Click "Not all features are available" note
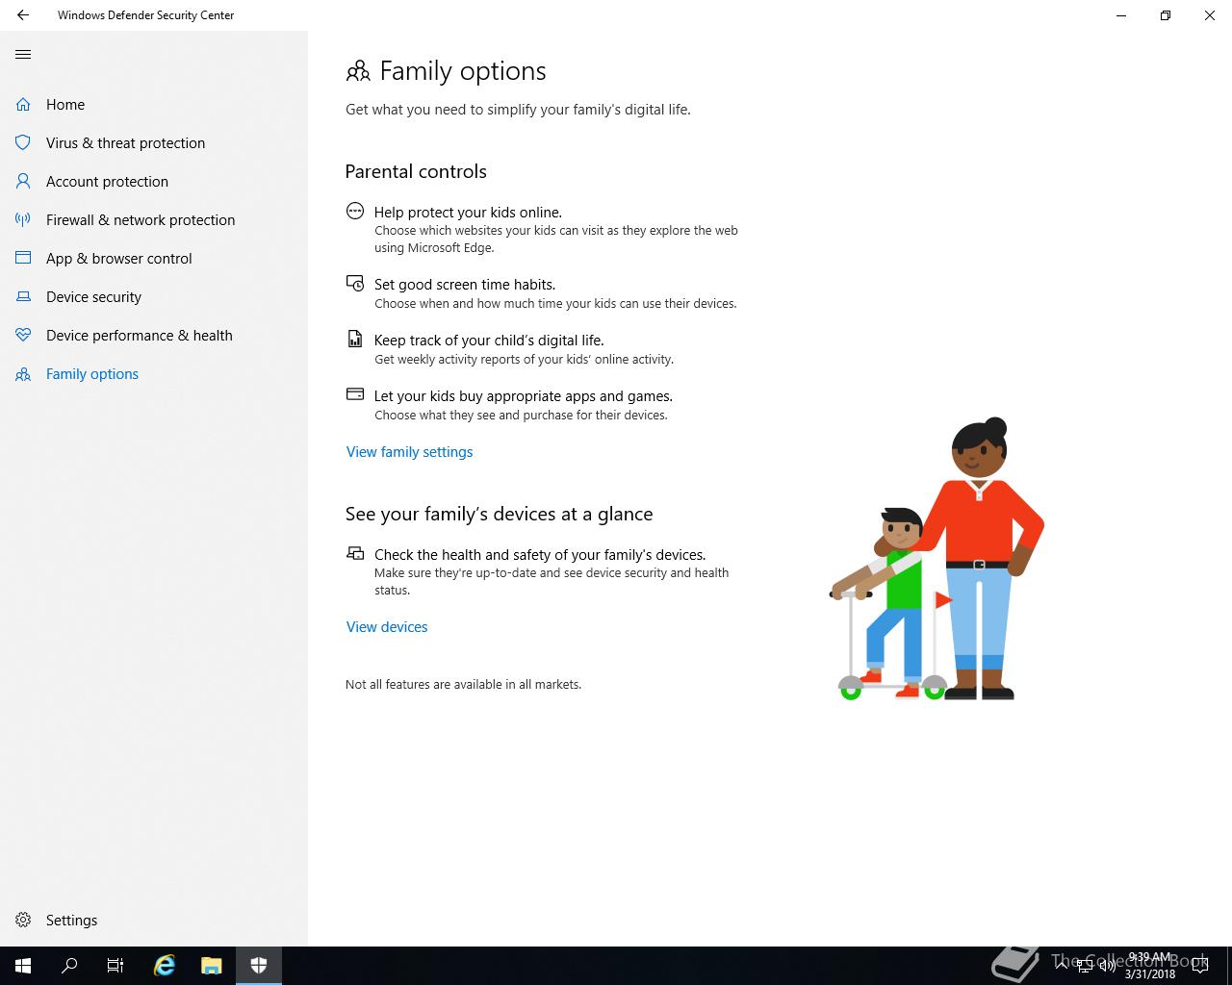Screen dimensions: 1232x985 (463, 684)
